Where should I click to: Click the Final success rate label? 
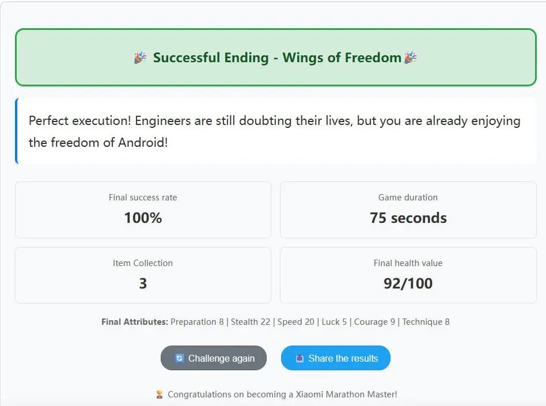click(143, 198)
